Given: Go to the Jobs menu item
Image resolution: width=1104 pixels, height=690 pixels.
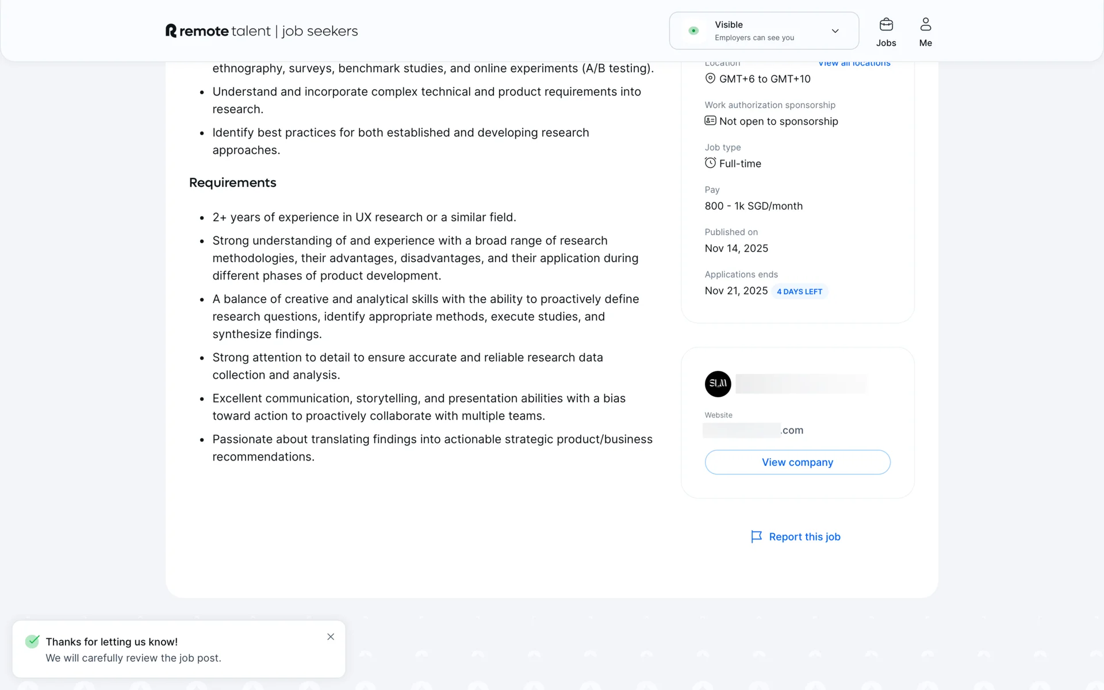Looking at the screenshot, I should (x=886, y=43).
